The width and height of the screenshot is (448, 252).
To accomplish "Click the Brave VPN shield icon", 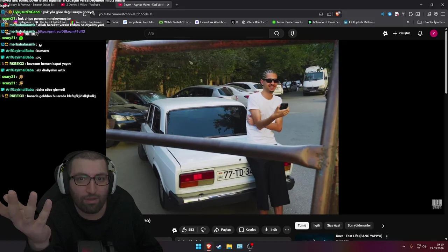I will tap(436, 14).
